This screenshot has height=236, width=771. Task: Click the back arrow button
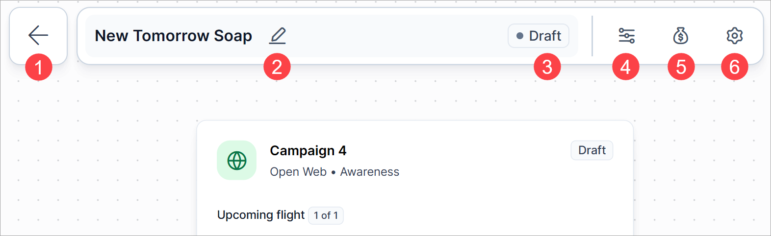click(38, 35)
